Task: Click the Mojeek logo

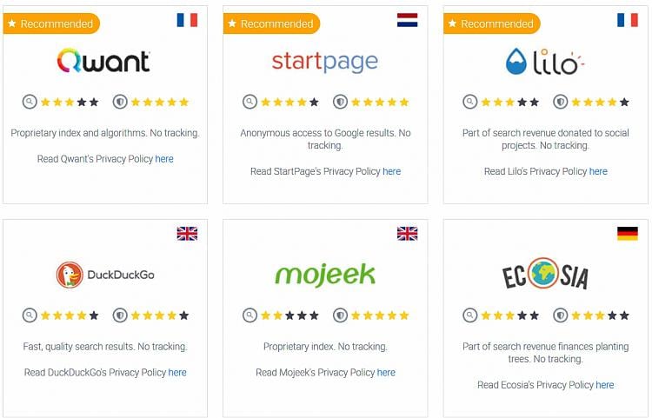Action: click(x=324, y=275)
